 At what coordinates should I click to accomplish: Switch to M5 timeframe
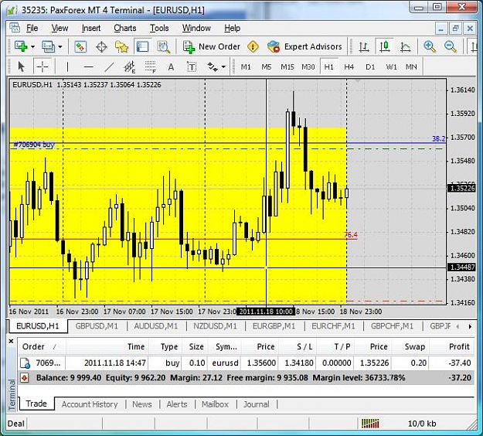click(267, 66)
